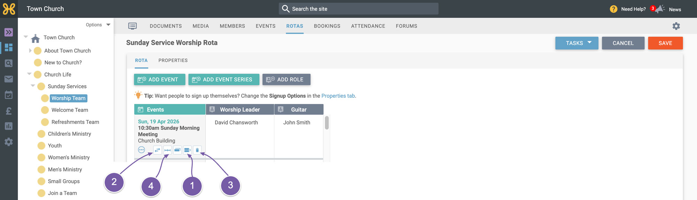Screen dimensions: 697x200
Task: Select the Rotas tab
Action: tap(295, 26)
